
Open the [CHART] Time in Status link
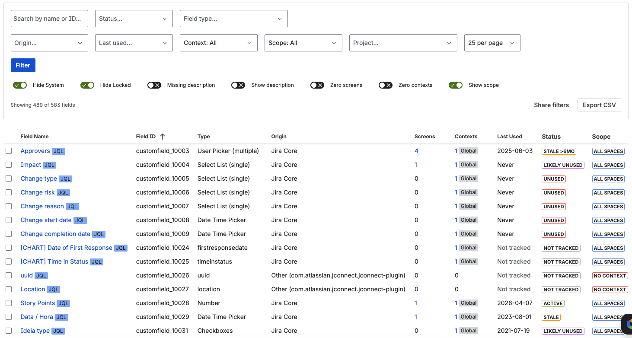[54, 261]
